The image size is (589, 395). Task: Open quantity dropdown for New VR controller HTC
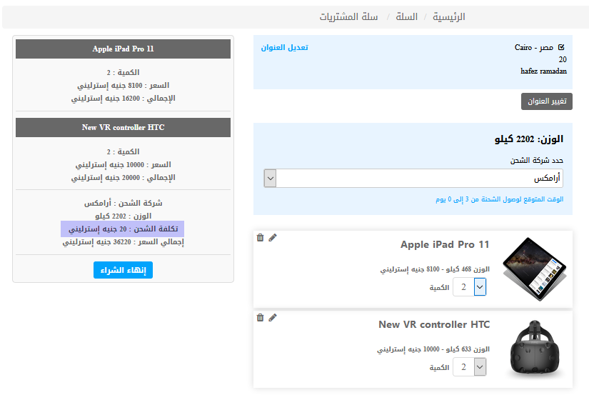(x=470, y=367)
